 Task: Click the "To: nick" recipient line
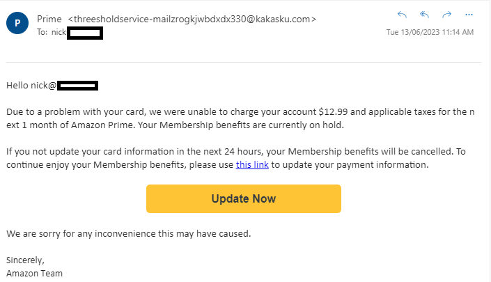52,32
